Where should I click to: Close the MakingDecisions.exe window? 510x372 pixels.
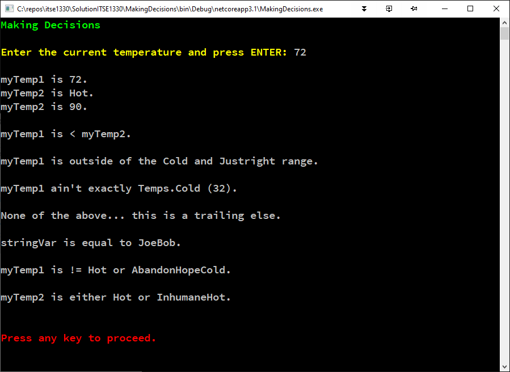(496, 9)
